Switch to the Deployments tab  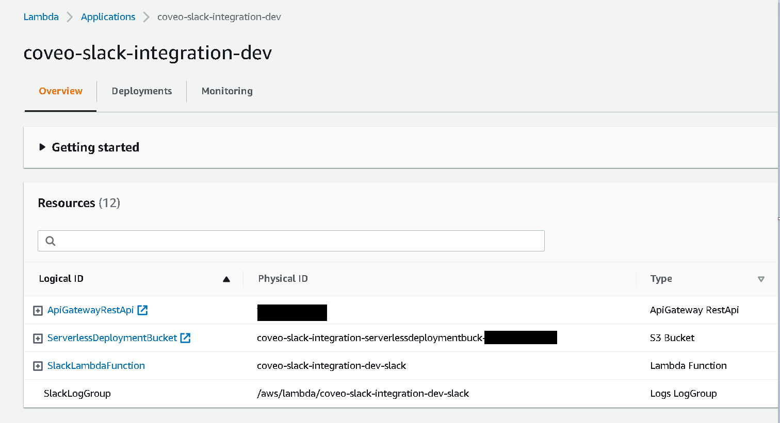coord(142,91)
